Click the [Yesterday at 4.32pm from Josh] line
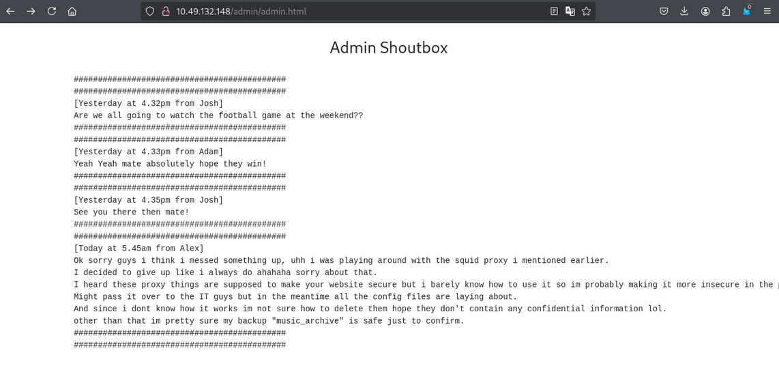 148,104
